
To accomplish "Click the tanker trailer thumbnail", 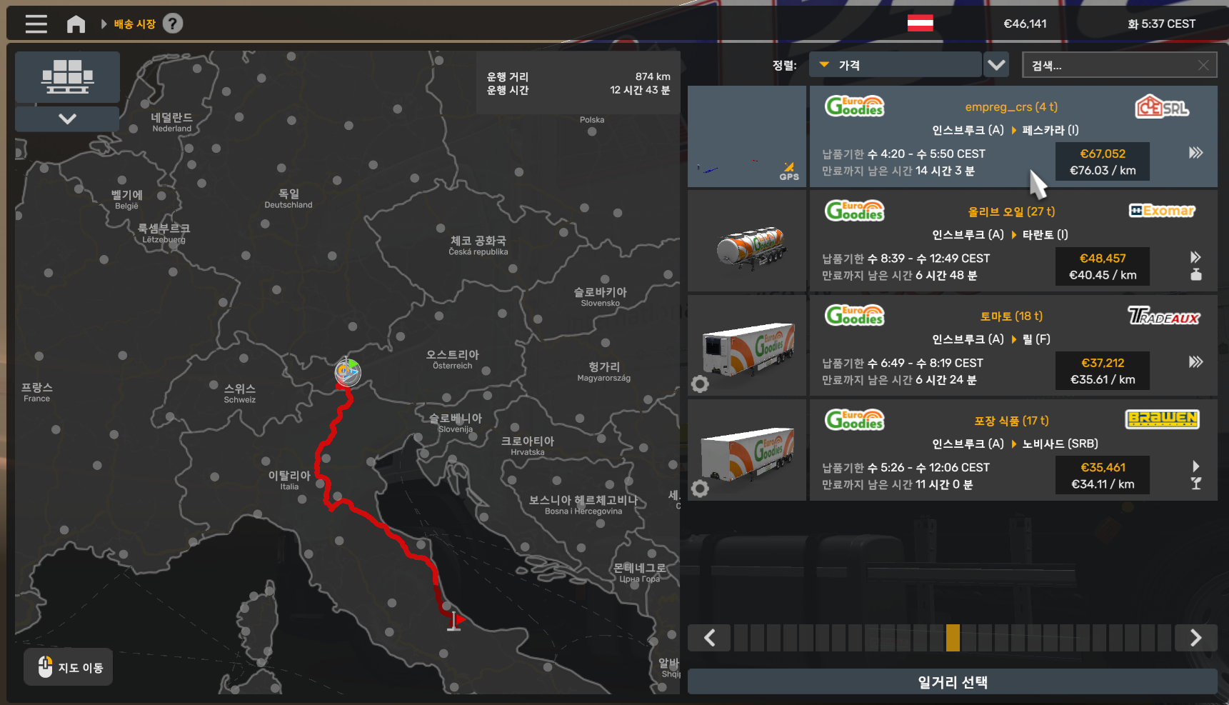I will click(x=747, y=241).
